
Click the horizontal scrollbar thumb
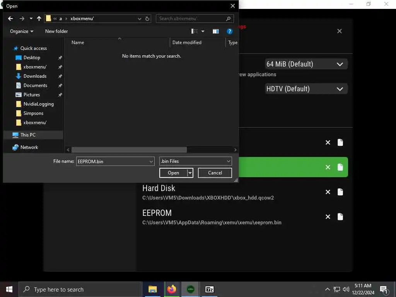point(129,150)
